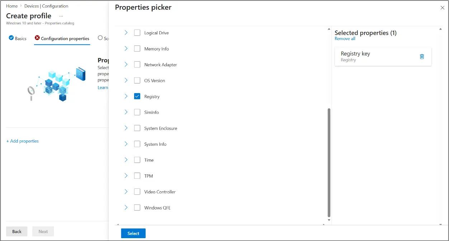The height and width of the screenshot is (241, 449).
Task: Expand the Logical Drive category
Action: pyautogui.click(x=126, y=33)
